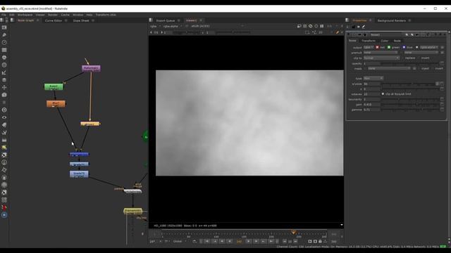Adjust the lacunarity slider
451x253 pixels.
tap(410, 99)
